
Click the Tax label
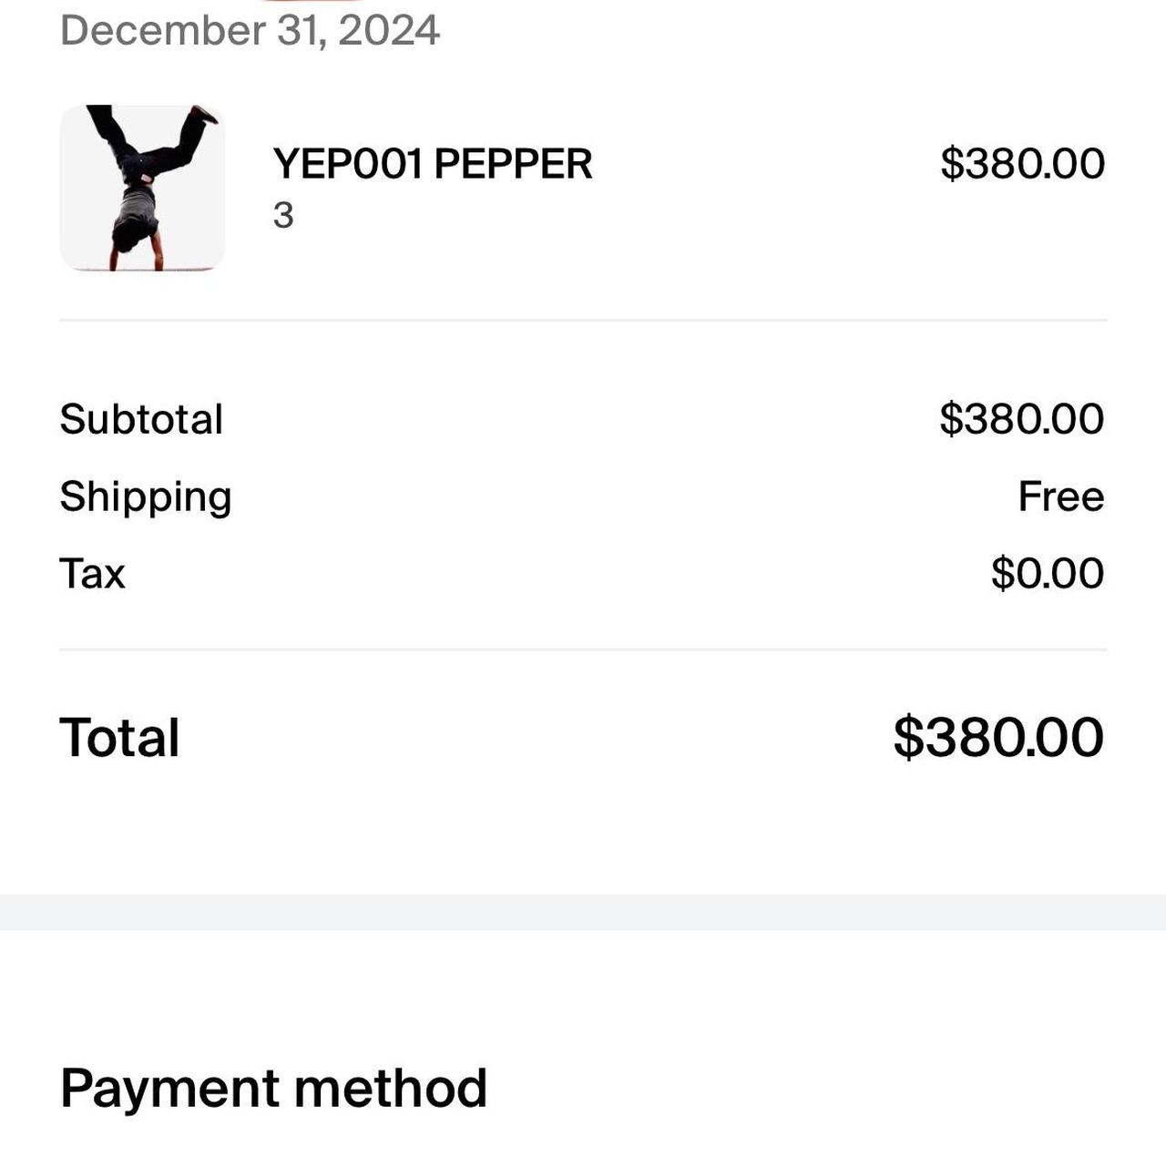pyautogui.click(x=92, y=574)
